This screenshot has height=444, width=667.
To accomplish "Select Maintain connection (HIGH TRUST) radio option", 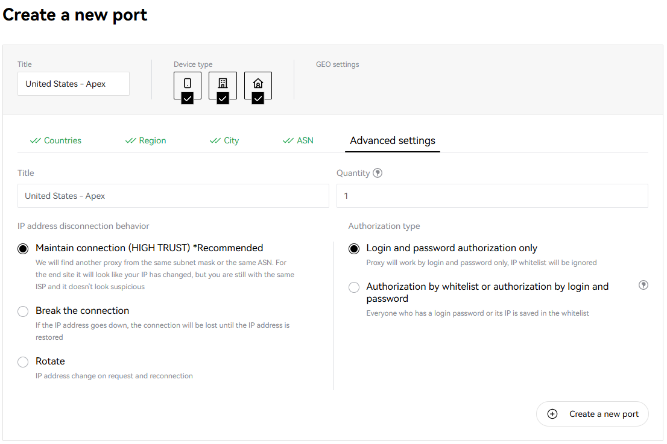I will click(23, 249).
